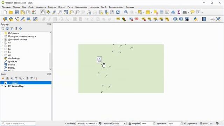The height and width of the screenshot is (126, 224).
Task: Create a new project with blank page icon
Action: [5, 12]
